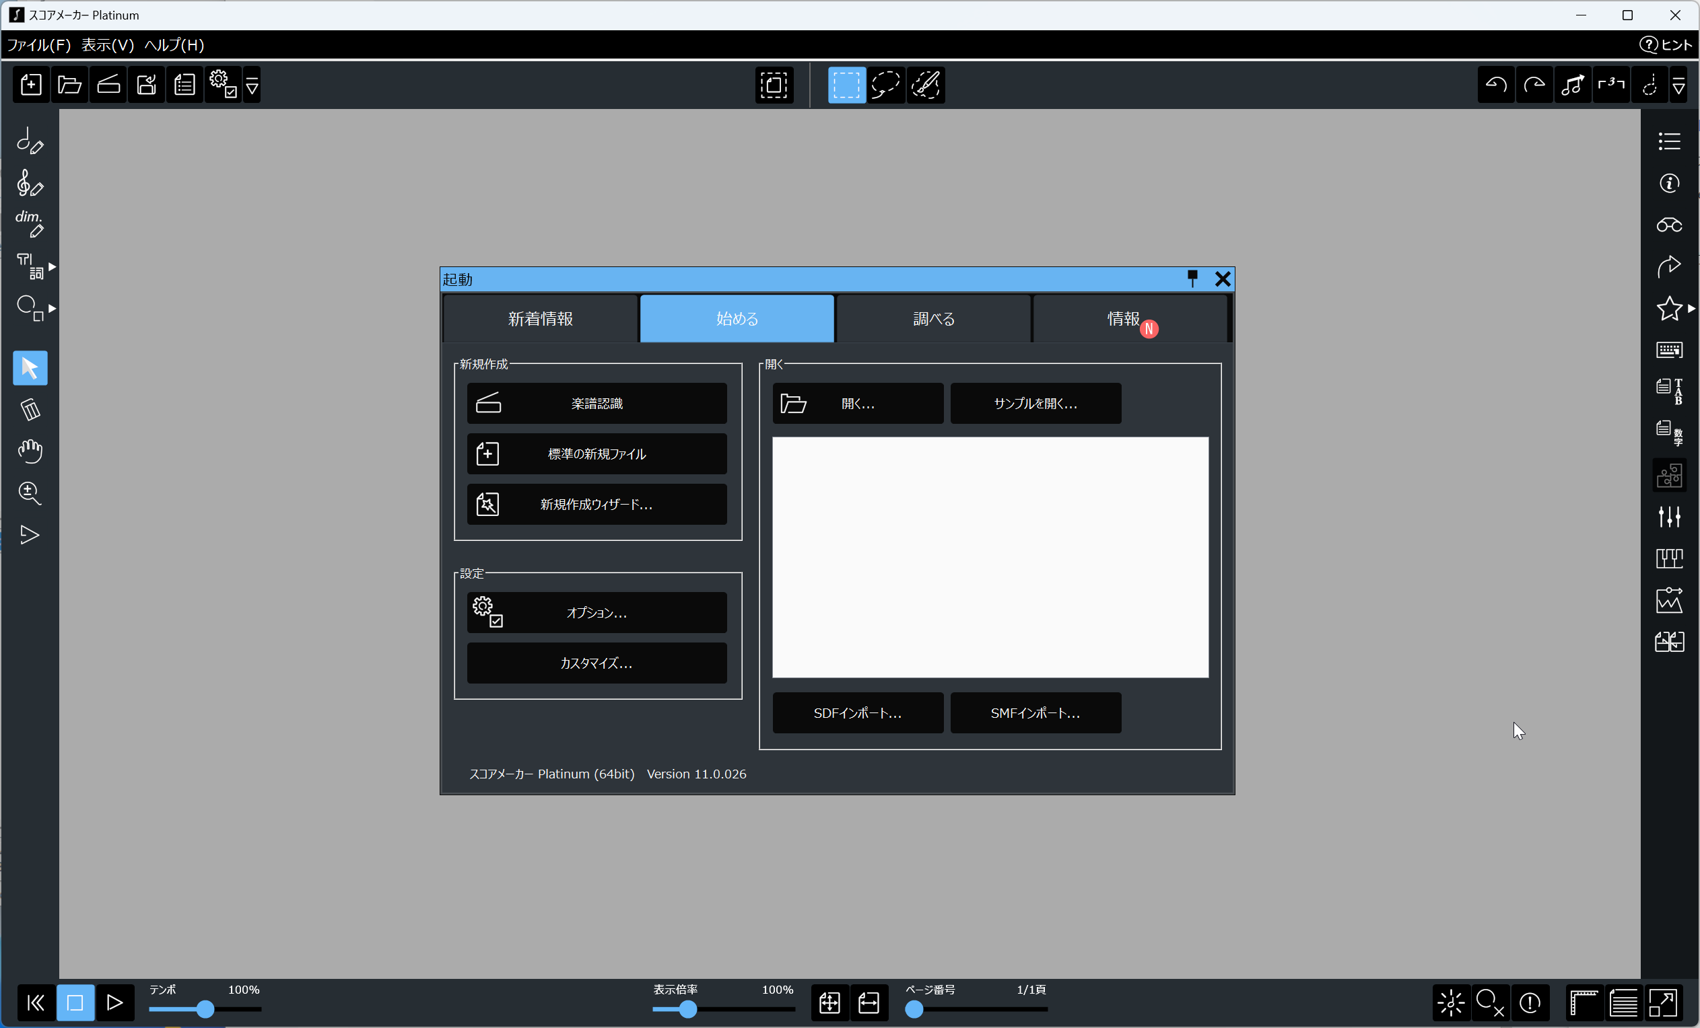Viewport: 1700px width, 1028px height.
Task: Expand the text and lyrics tool flyout
Action: point(53,267)
